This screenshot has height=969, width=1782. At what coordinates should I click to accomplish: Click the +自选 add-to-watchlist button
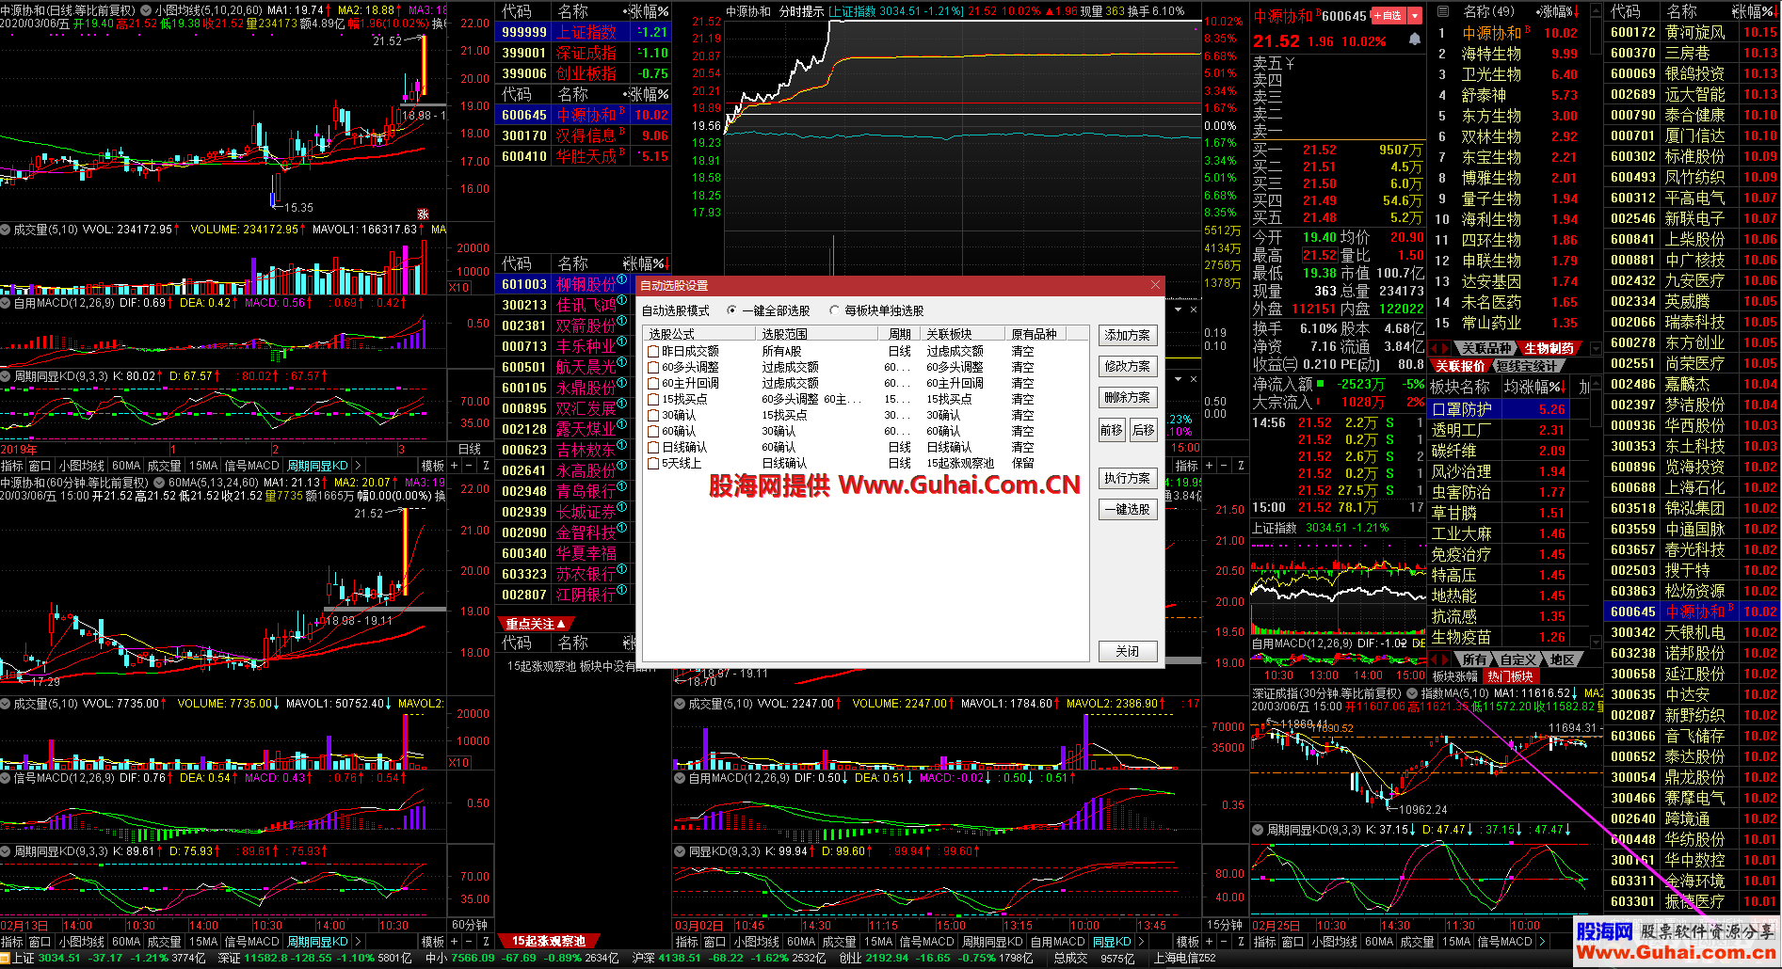point(1389,16)
